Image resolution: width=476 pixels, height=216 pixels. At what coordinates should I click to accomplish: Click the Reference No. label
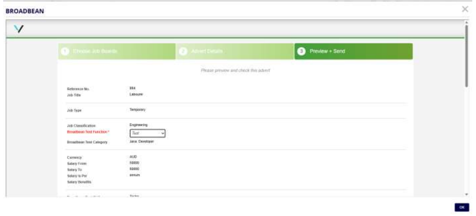pyautogui.click(x=78, y=89)
